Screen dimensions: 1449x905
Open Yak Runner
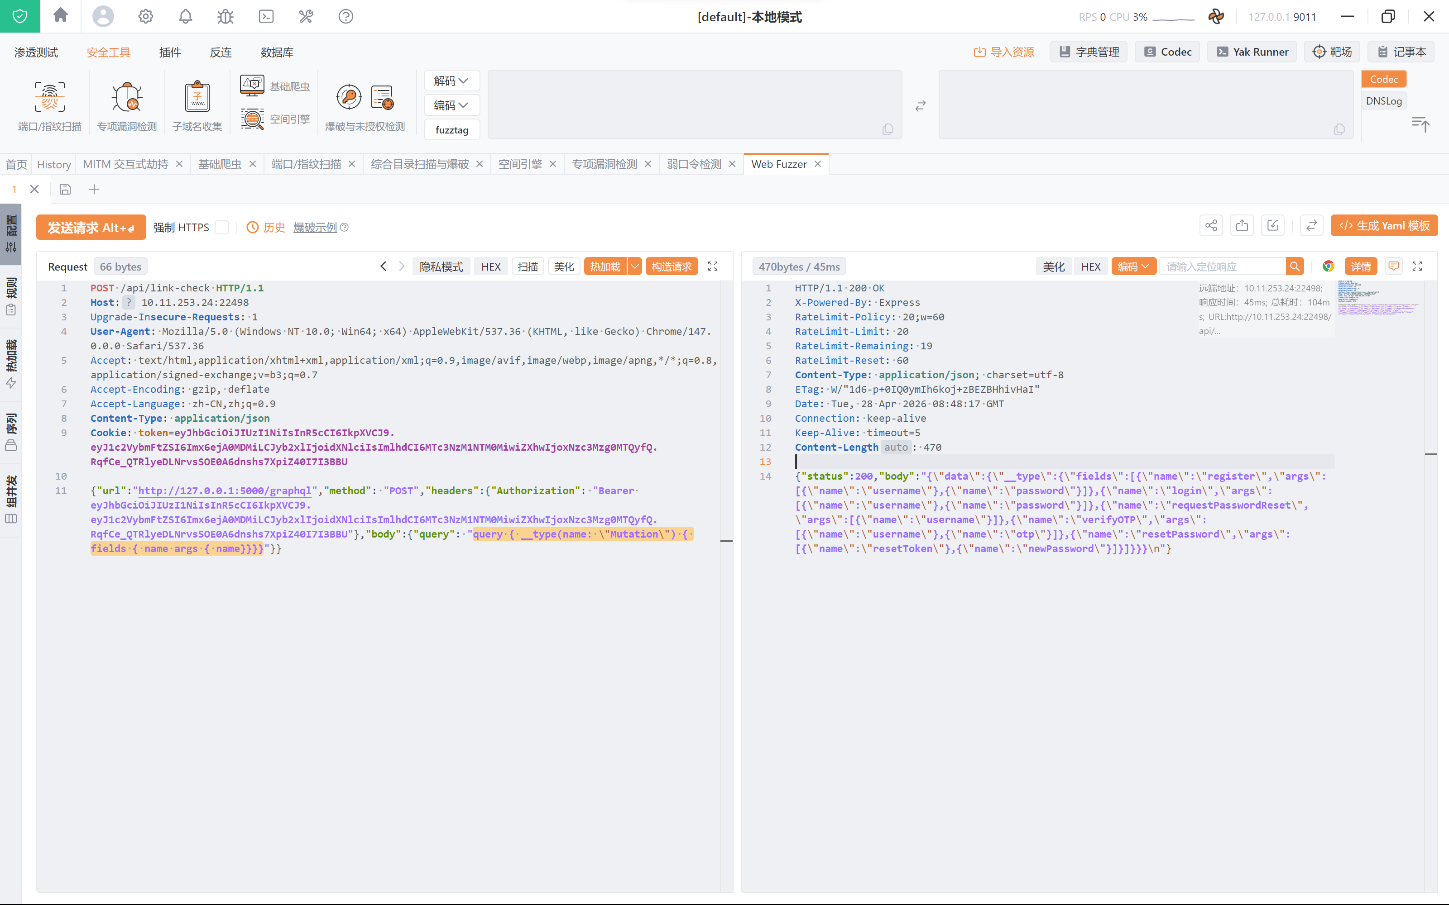[x=1252, y=52]
